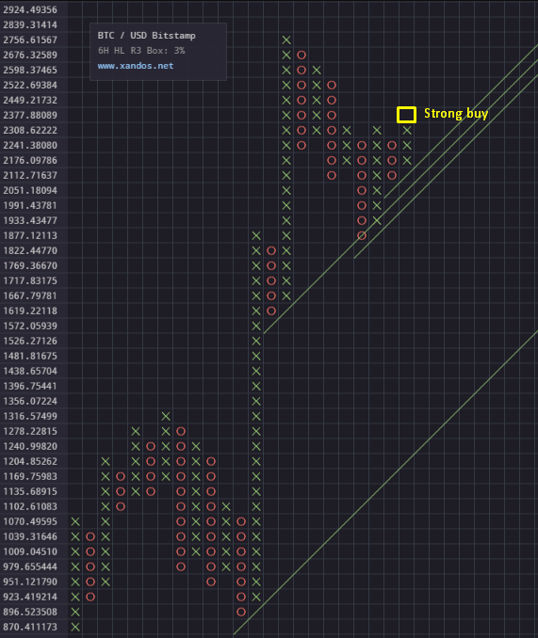Click the topmost X at the 2756.61567 level
Screen dimensions: 538x638
tap(286, 40)
